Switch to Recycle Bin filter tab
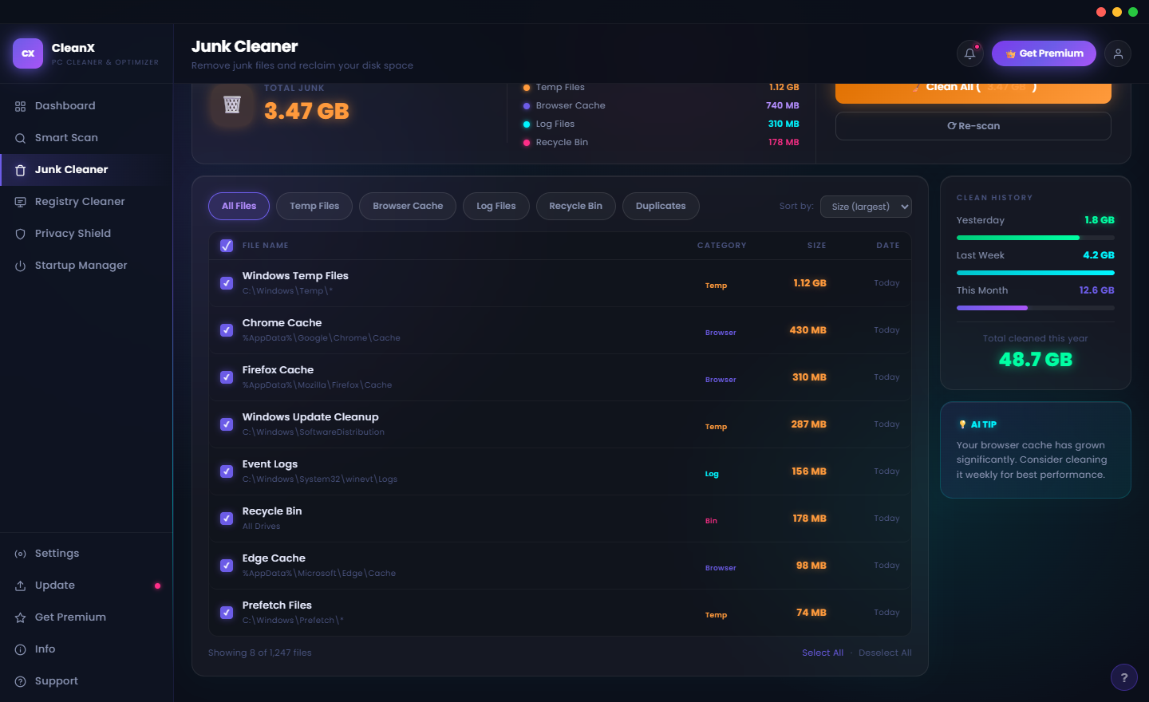Screen dimensions: 1149x702 (x=576, y=206)
